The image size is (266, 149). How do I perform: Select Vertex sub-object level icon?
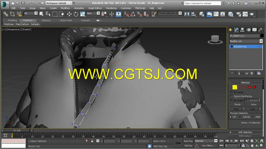click(235, 87)
